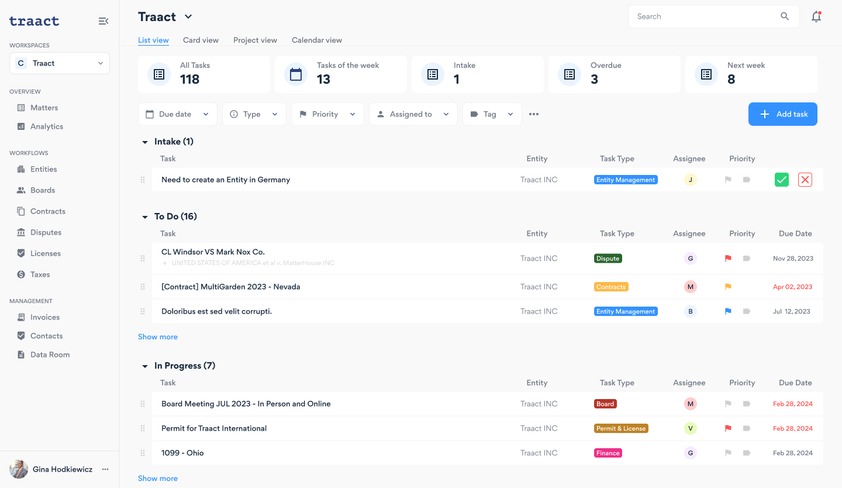Open the Traact workspace selector
The image size is (842, 488).
click(x=60, y=63)
